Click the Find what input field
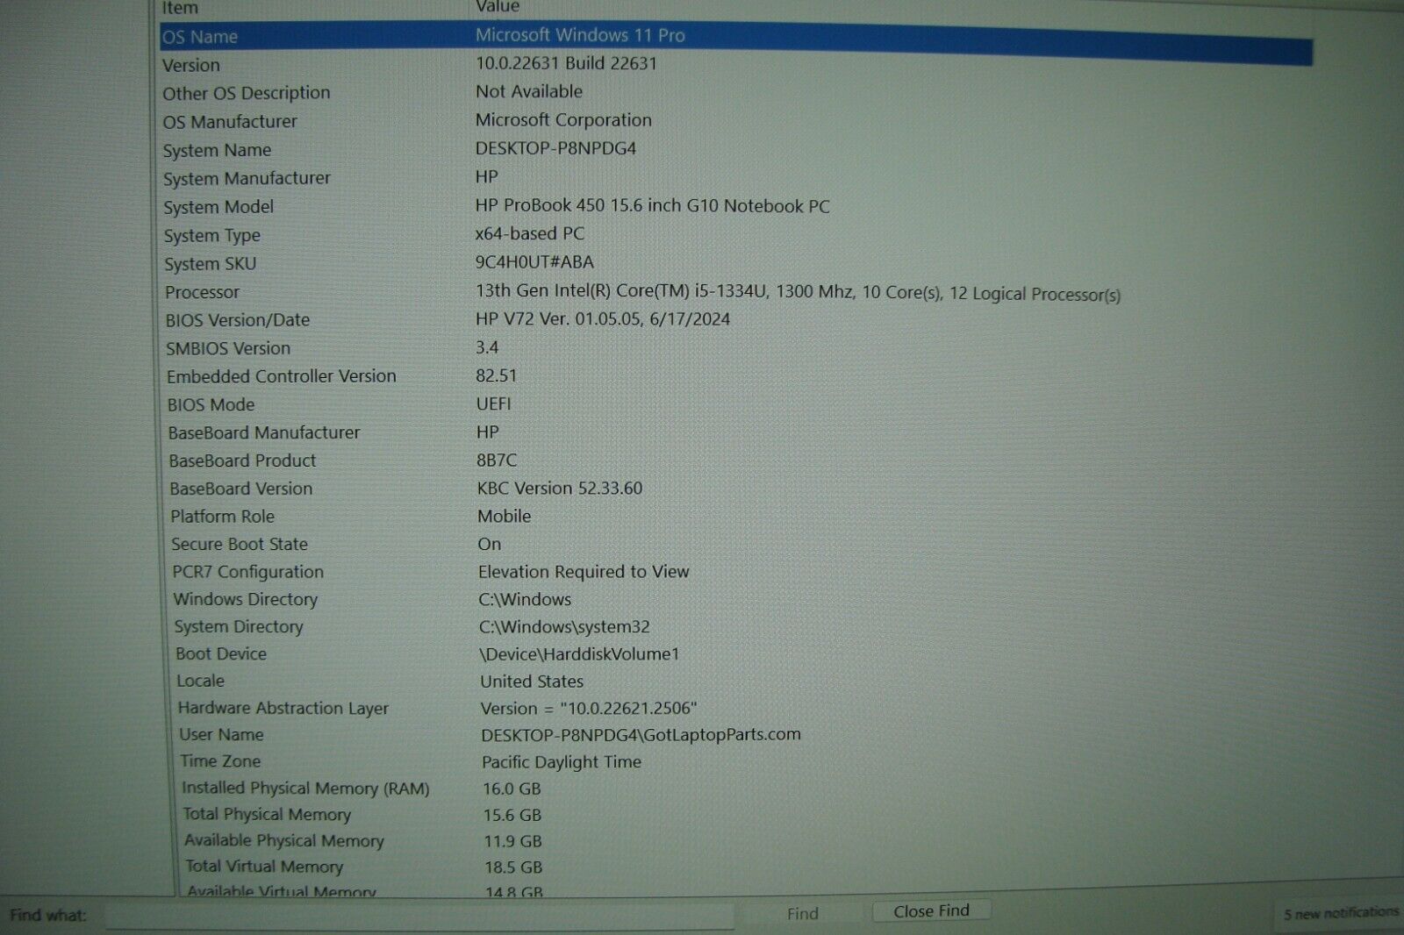 pos(419,917)
